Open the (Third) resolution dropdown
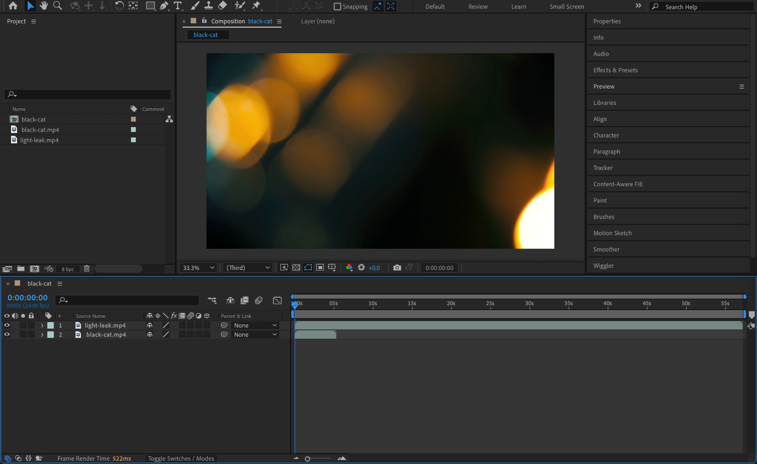This screenshot has width=757, height=464. point(248,267)
